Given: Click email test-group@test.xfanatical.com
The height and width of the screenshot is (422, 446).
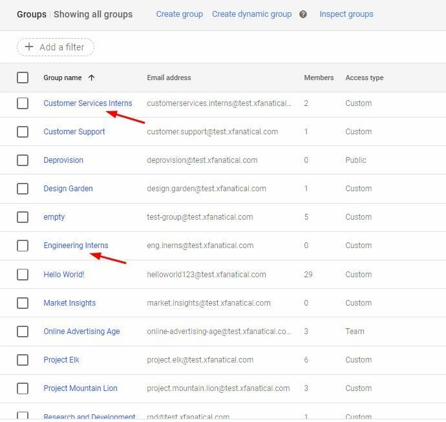Looking at the screenshot, I should coord(200,217).
